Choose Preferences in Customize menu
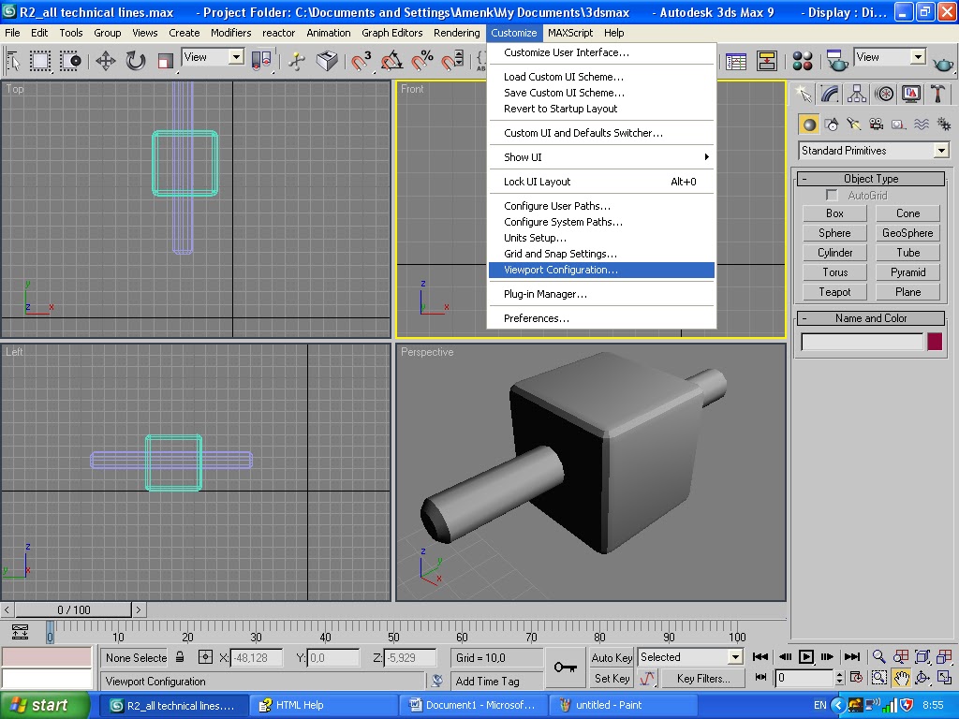The height and width of the screenshot is (719, 959). (x=602, y=318)
